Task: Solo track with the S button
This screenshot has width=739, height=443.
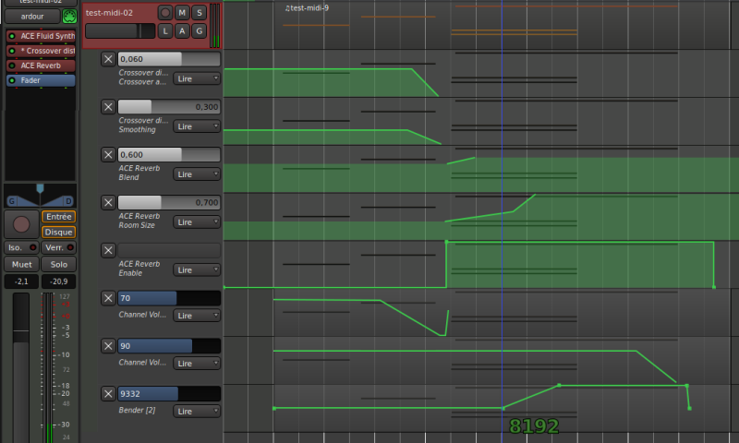Action: 200,13
